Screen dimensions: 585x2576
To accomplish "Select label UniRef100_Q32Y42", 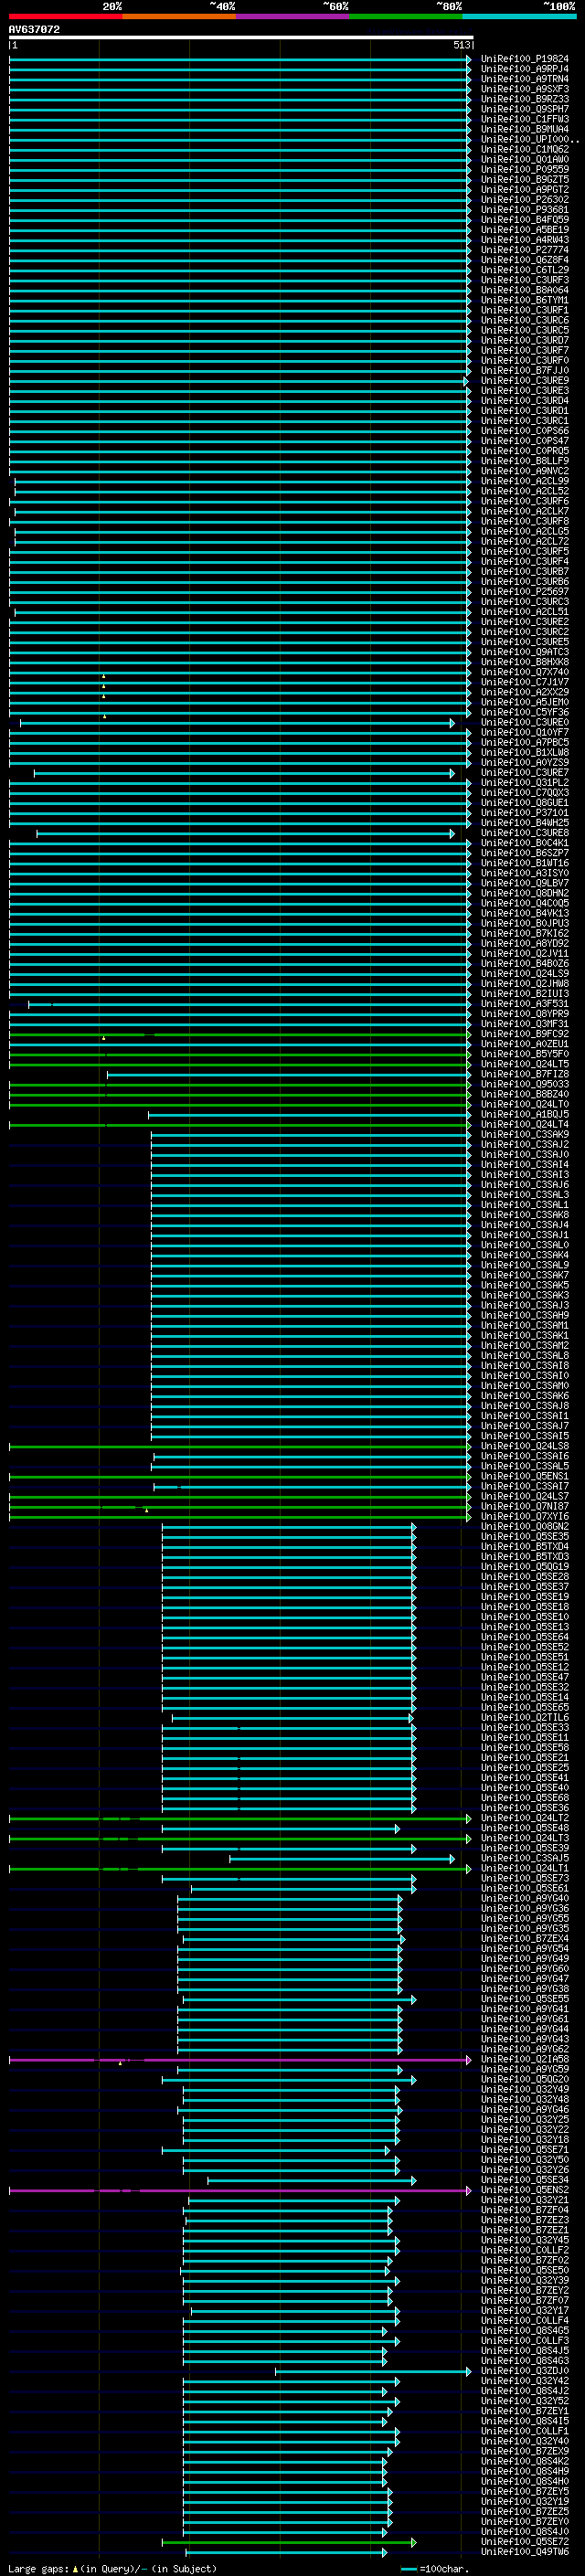I will coord(524,2381).
